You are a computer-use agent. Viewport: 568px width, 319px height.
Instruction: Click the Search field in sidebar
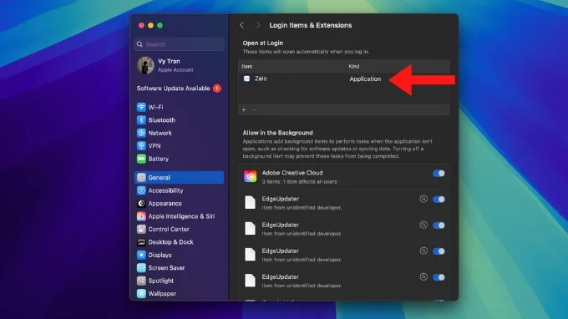180,44
